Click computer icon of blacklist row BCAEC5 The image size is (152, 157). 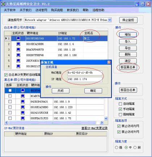pyautogui.click(x=23, y=96)
